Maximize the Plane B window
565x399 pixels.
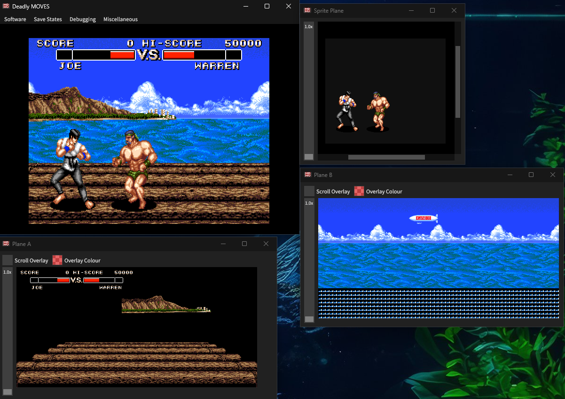(x=531, y=175)
